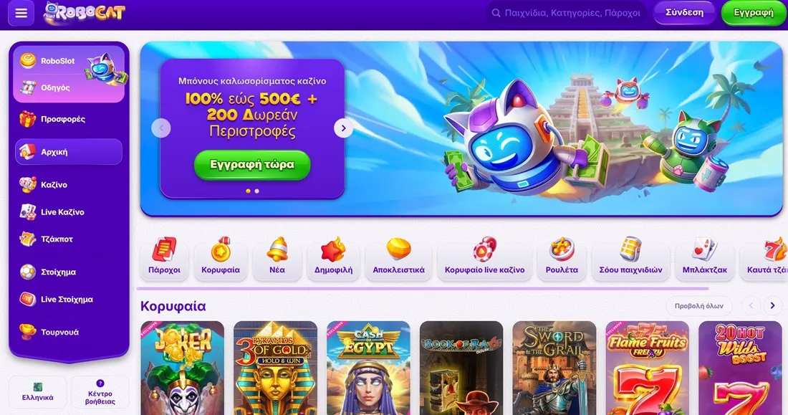Open the Ελληνικά language selector

pos(38,393)
